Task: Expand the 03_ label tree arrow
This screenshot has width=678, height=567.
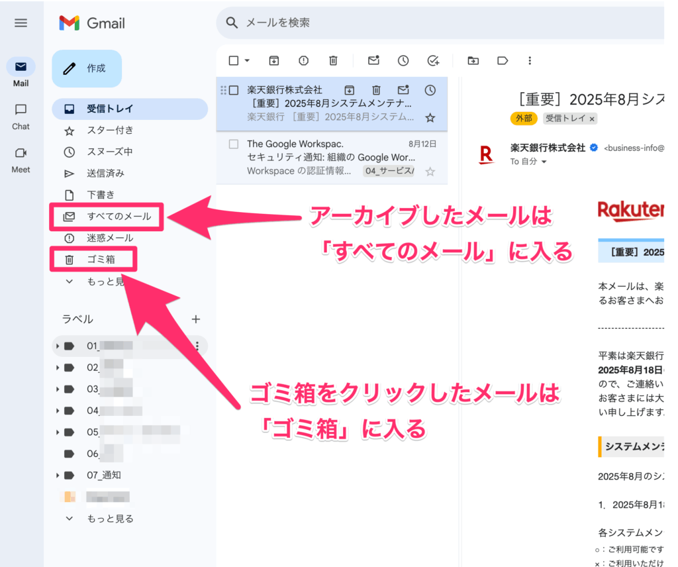Action: 58,389
